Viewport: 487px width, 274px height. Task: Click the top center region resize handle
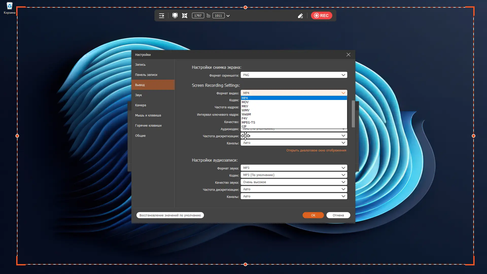coord(245,7)
